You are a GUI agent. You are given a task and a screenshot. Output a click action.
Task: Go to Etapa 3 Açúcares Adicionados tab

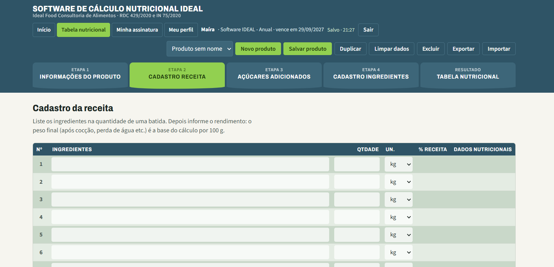pyautogui.click(x=274, y=75)
